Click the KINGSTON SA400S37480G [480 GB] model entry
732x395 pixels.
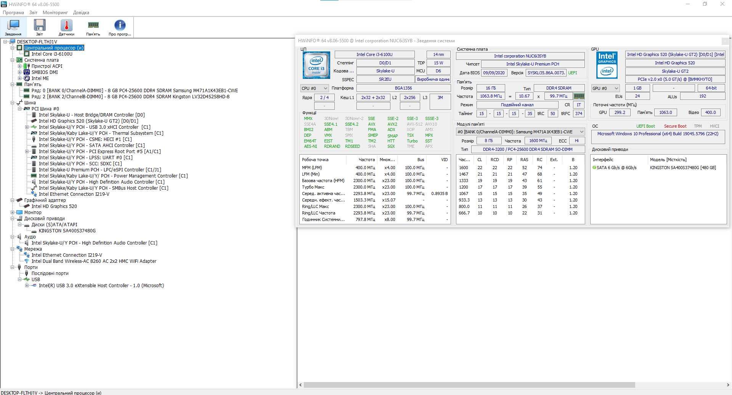click(683, 168)
